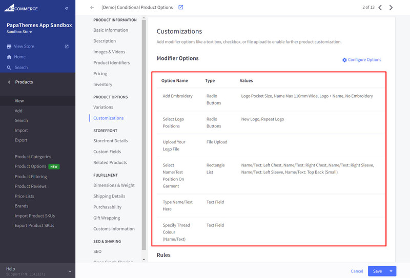Screen dimensions: 410x278
Task: Open Save button dropdown arrow
Action: pos(392,271)
